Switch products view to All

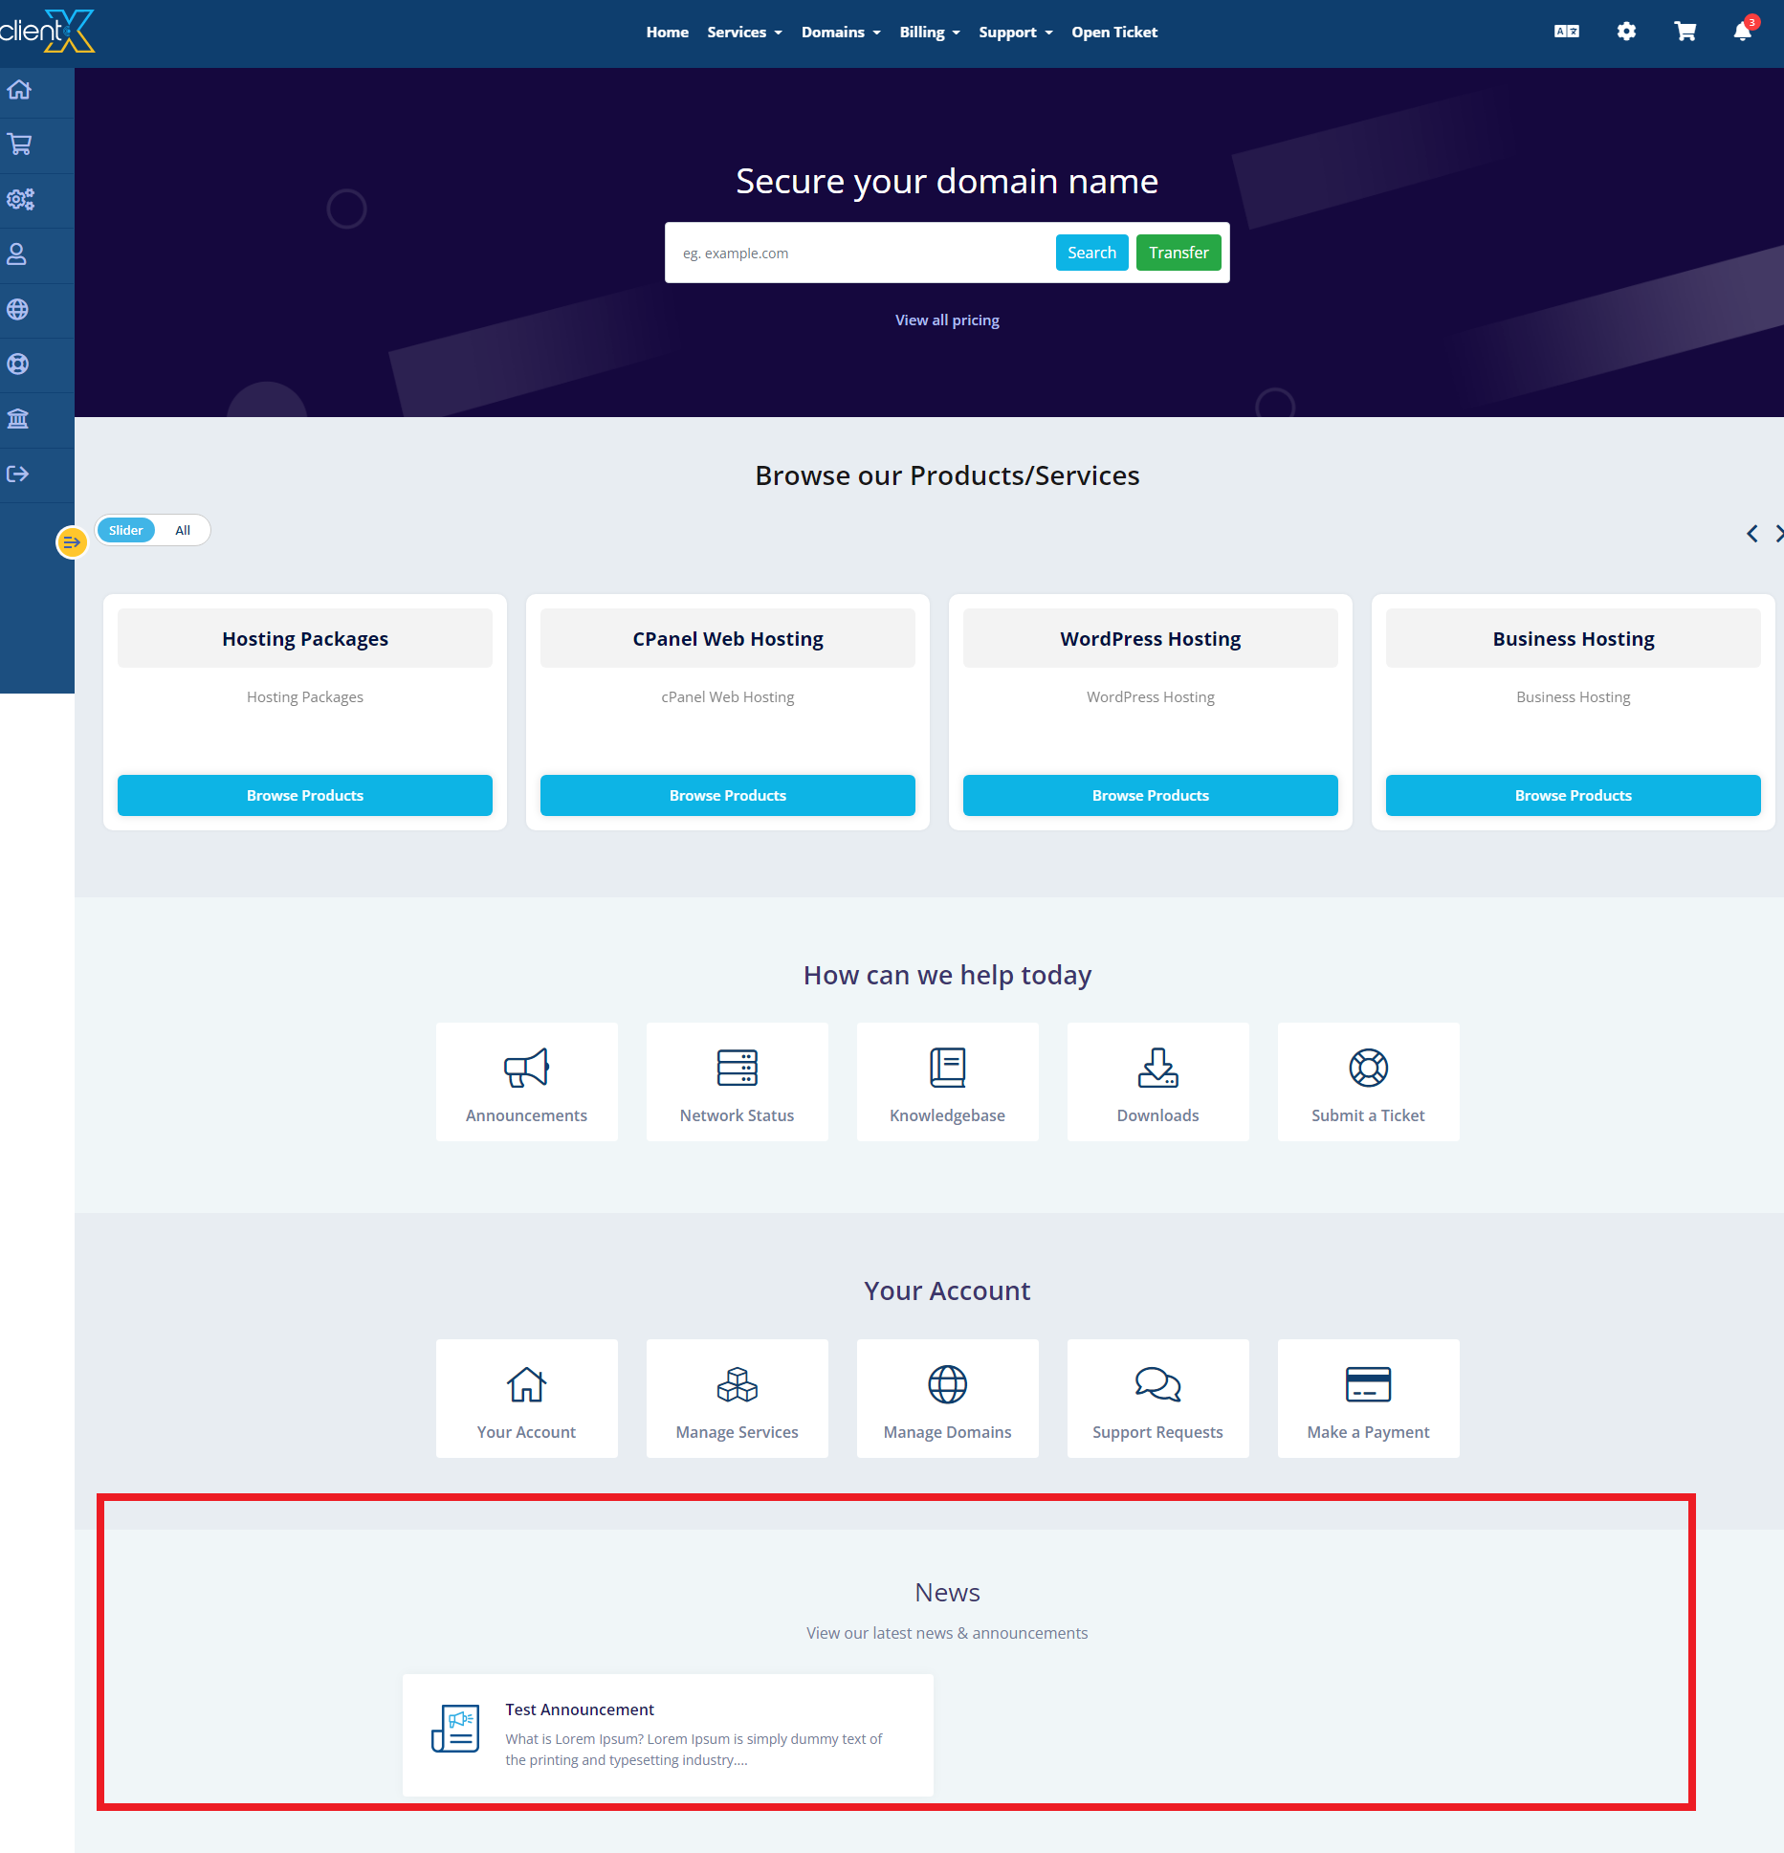[183, 530]
